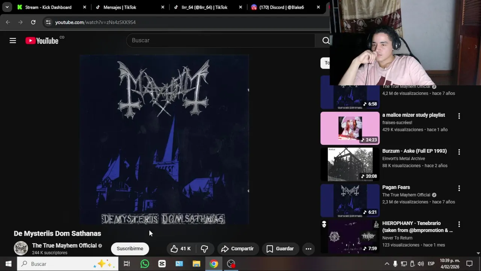Switch to Stream - Kick Dashboard tab
This screenshot has width=481, height=271.
point(48,7)
